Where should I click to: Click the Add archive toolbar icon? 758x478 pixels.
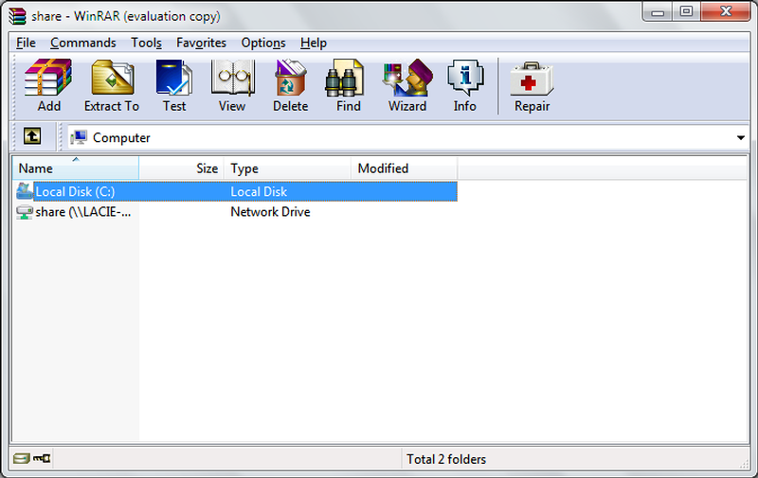48,85
